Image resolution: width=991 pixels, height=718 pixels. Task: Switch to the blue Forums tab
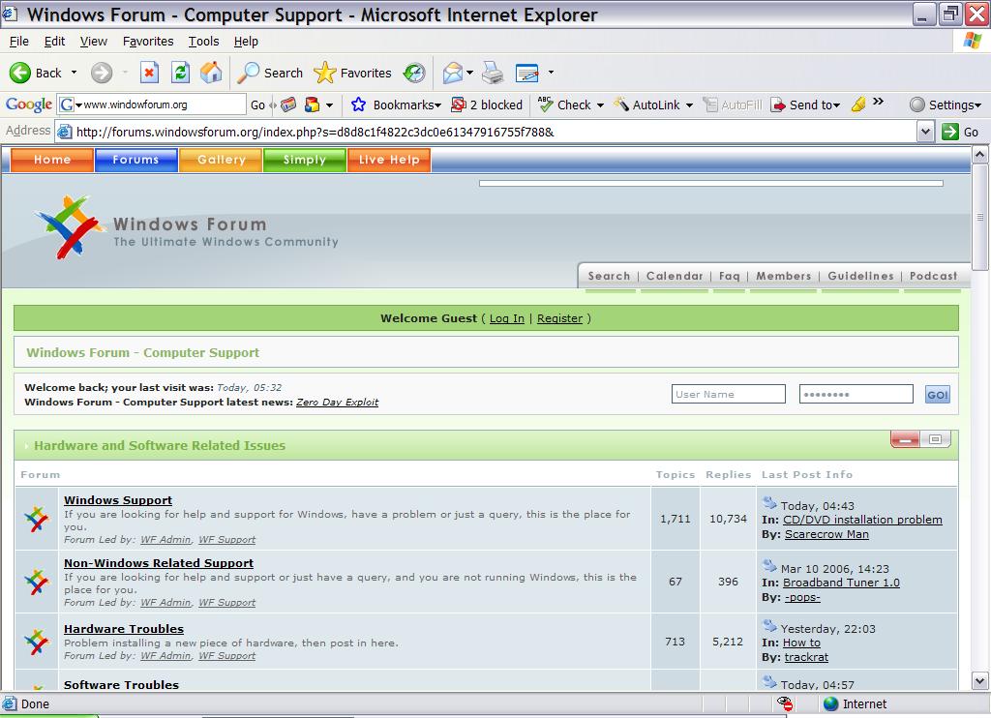135,160
